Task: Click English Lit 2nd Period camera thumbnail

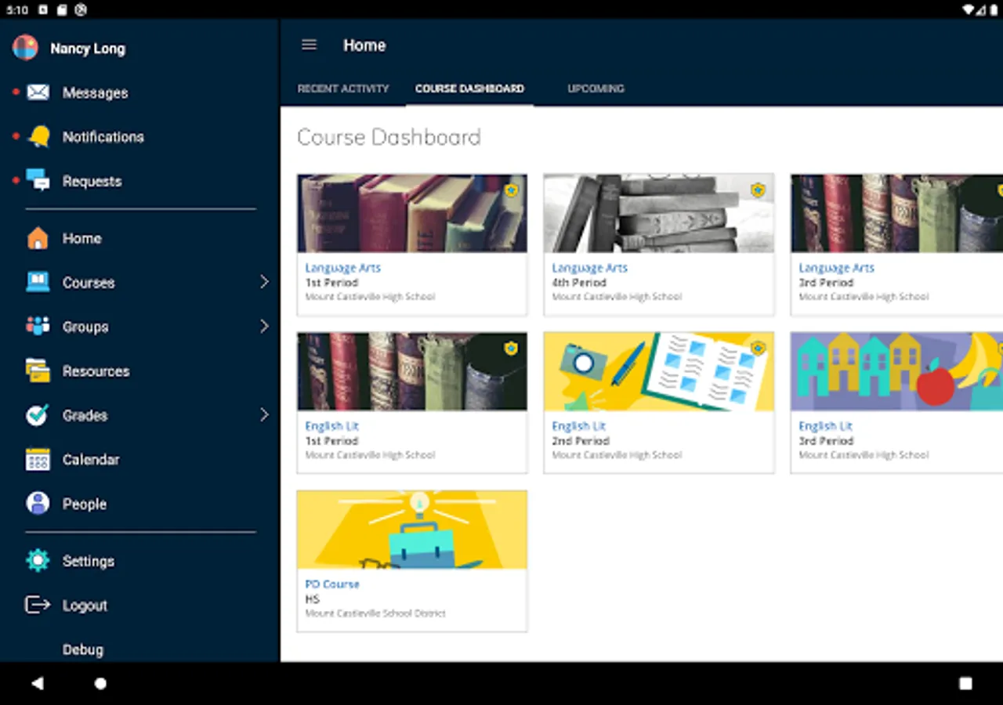Action: 659,371
